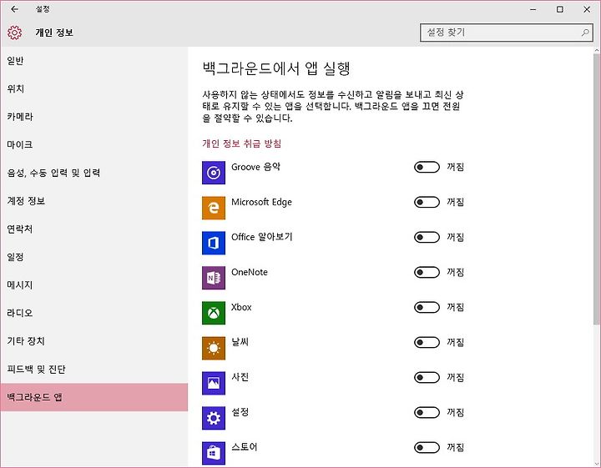The height and width of the screenshot is (468, 601).
Task: Enable background running for 사진
Action: (427, 377)
